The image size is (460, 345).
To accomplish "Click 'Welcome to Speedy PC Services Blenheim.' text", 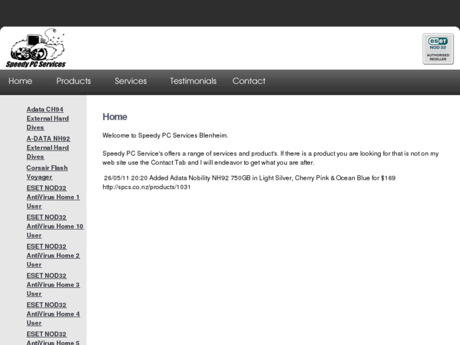I will click(165, 135).
